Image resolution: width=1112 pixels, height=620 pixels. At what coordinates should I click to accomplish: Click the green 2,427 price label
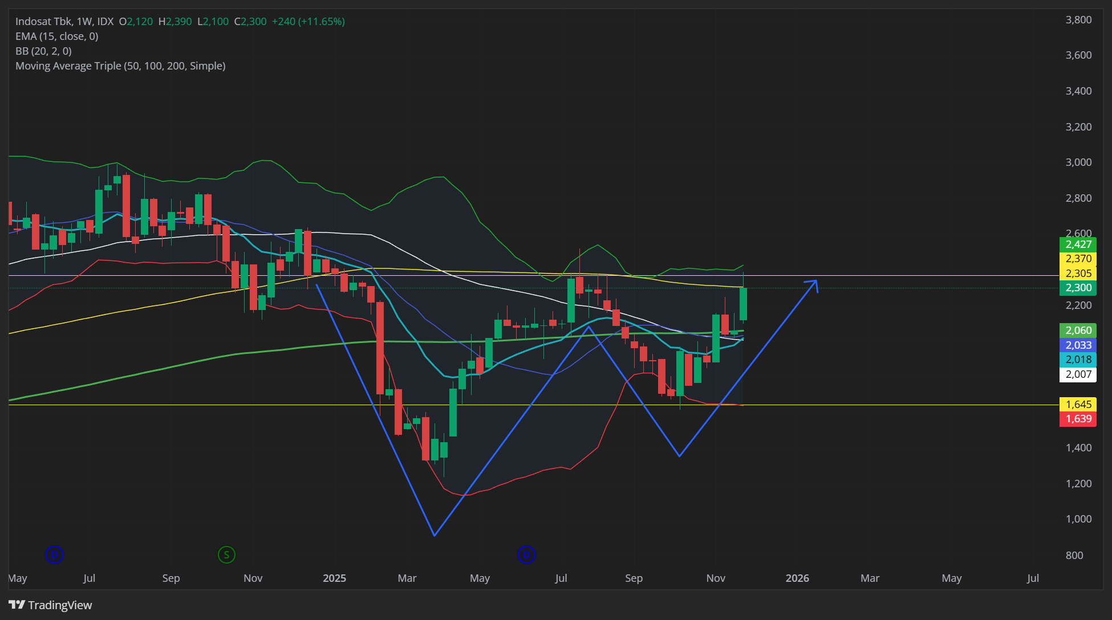1078,244
